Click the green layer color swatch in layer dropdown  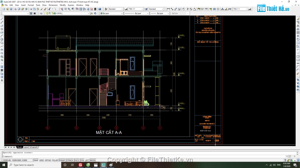click(55, 13)
